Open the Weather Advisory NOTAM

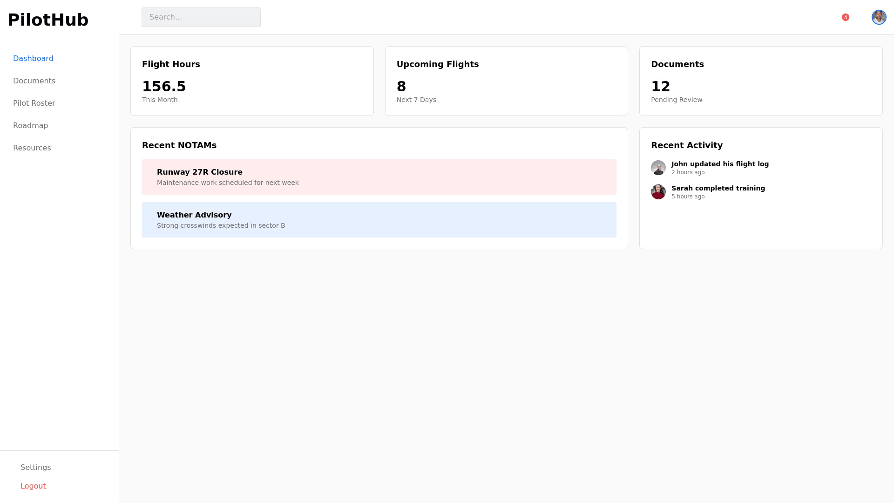(379, 220)
